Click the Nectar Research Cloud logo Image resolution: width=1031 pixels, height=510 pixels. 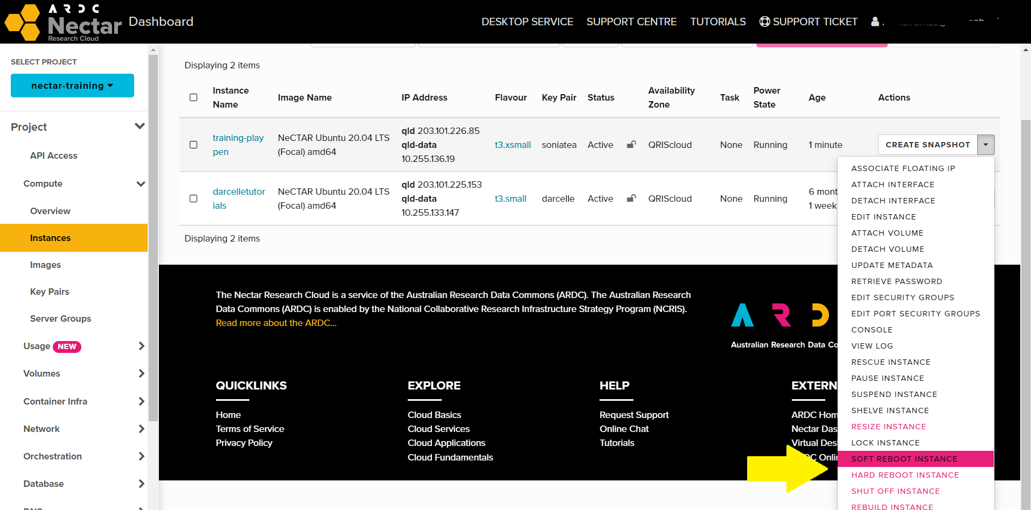[x=63, y=22]
